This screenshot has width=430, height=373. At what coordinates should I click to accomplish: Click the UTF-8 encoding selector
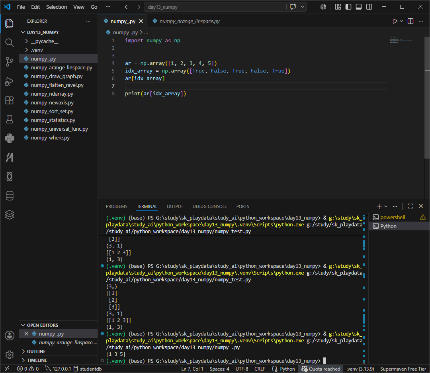(242, 369)
